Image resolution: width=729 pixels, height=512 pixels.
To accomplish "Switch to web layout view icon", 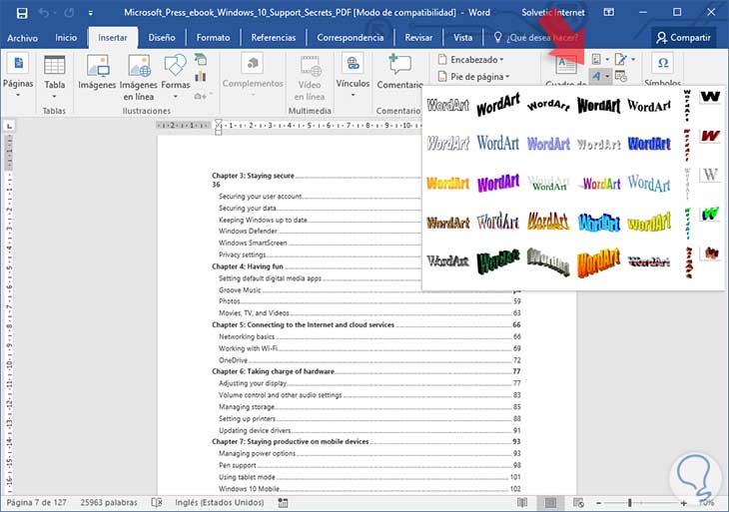I will pyautogui.click(x=578, y=502).
